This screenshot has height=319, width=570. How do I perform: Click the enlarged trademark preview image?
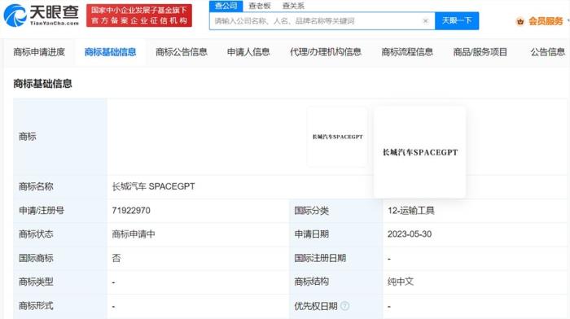pos(420,152)
